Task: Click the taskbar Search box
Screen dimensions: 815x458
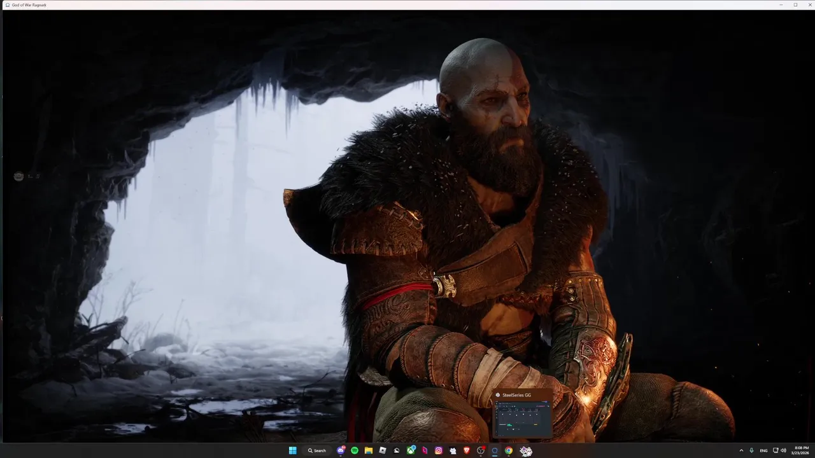Action: [317, 450]
